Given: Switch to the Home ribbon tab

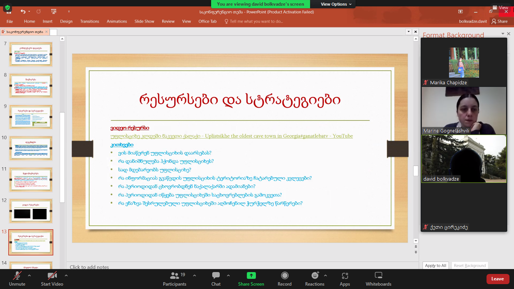Looking at the screenshot, I should pos(29,21).
